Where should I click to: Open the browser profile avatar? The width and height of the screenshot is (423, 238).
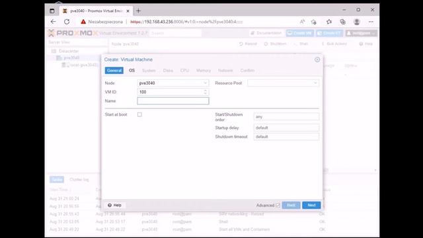click(x=357, y=22)
